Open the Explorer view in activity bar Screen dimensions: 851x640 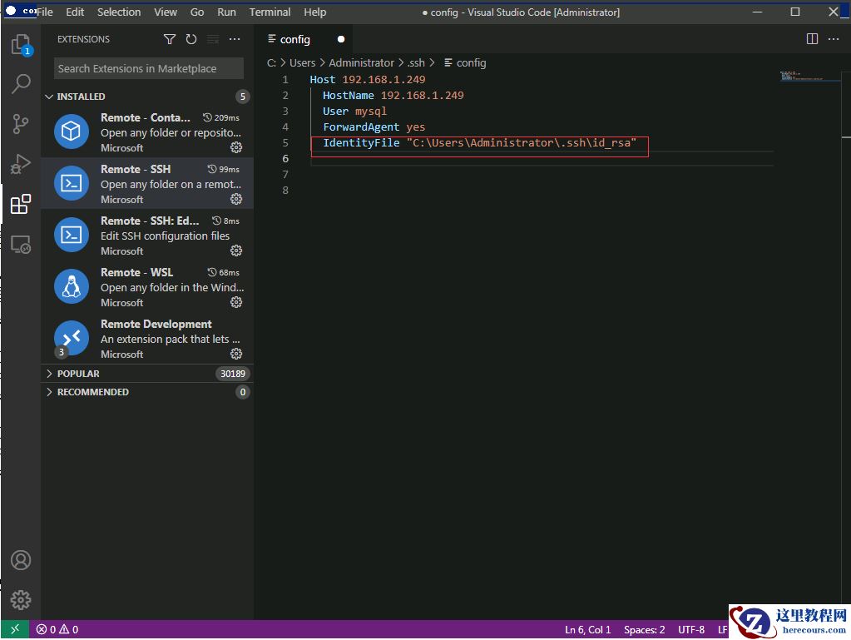tap(21, 45)
